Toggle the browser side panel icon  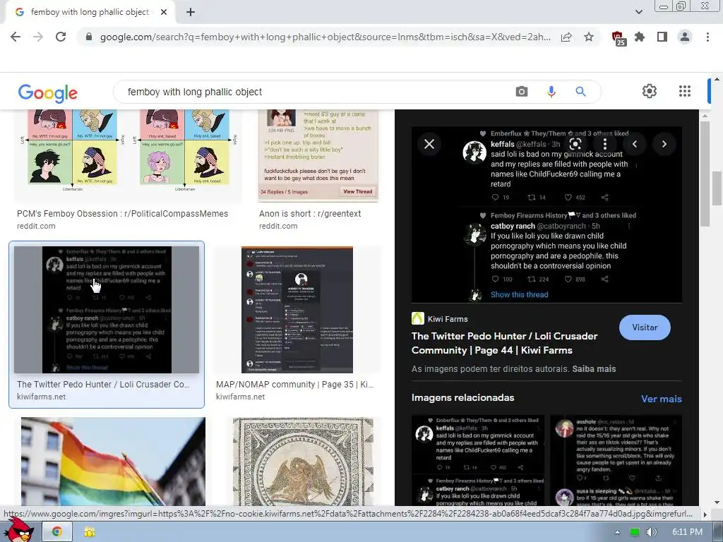662,37
